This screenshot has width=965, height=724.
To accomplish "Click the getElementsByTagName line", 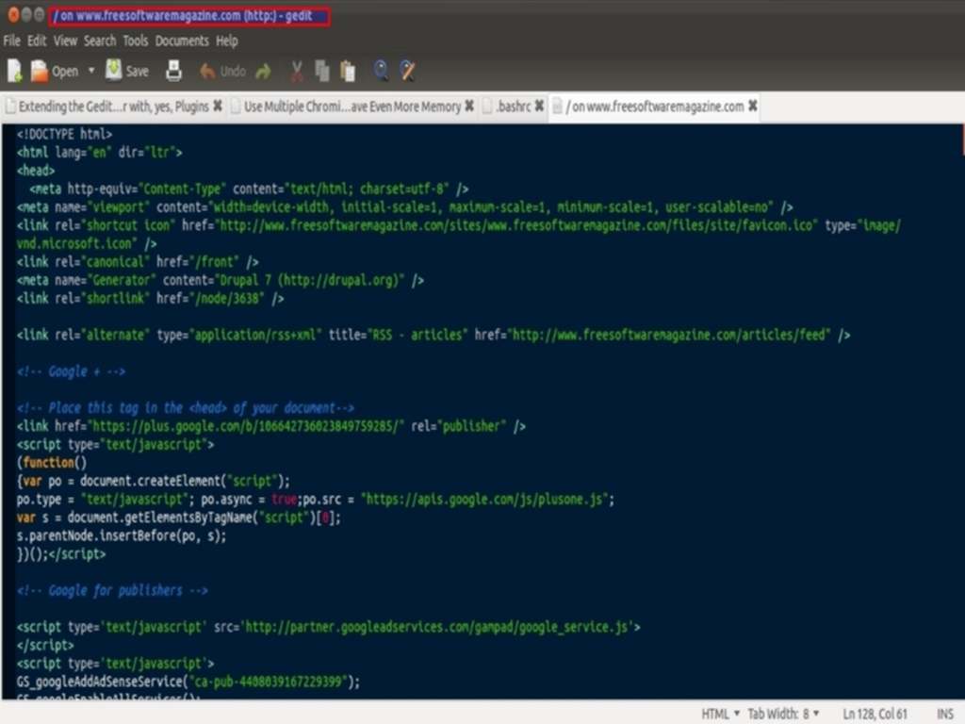I will tap(178, 518).
